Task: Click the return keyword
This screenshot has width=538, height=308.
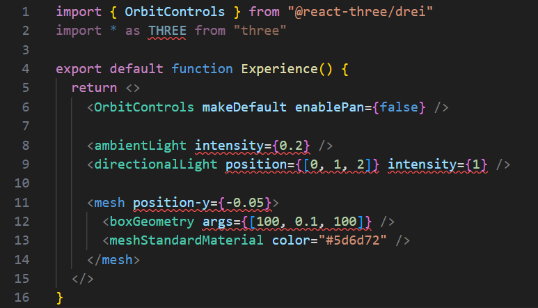Action: click(95, 88)
